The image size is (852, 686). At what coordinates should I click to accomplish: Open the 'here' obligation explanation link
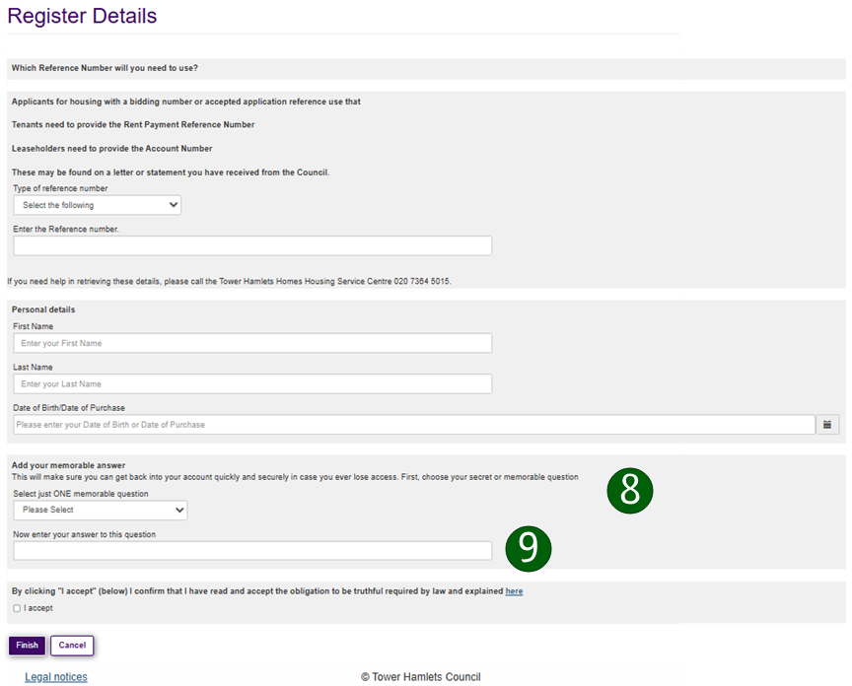(x=514, y=590)
